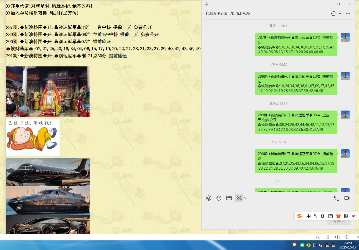Open the emoji picker
Screen dimensions: 359x250
click(209, 198)
